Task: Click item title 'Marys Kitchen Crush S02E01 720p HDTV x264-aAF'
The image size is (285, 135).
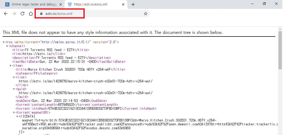Action: 70,69
